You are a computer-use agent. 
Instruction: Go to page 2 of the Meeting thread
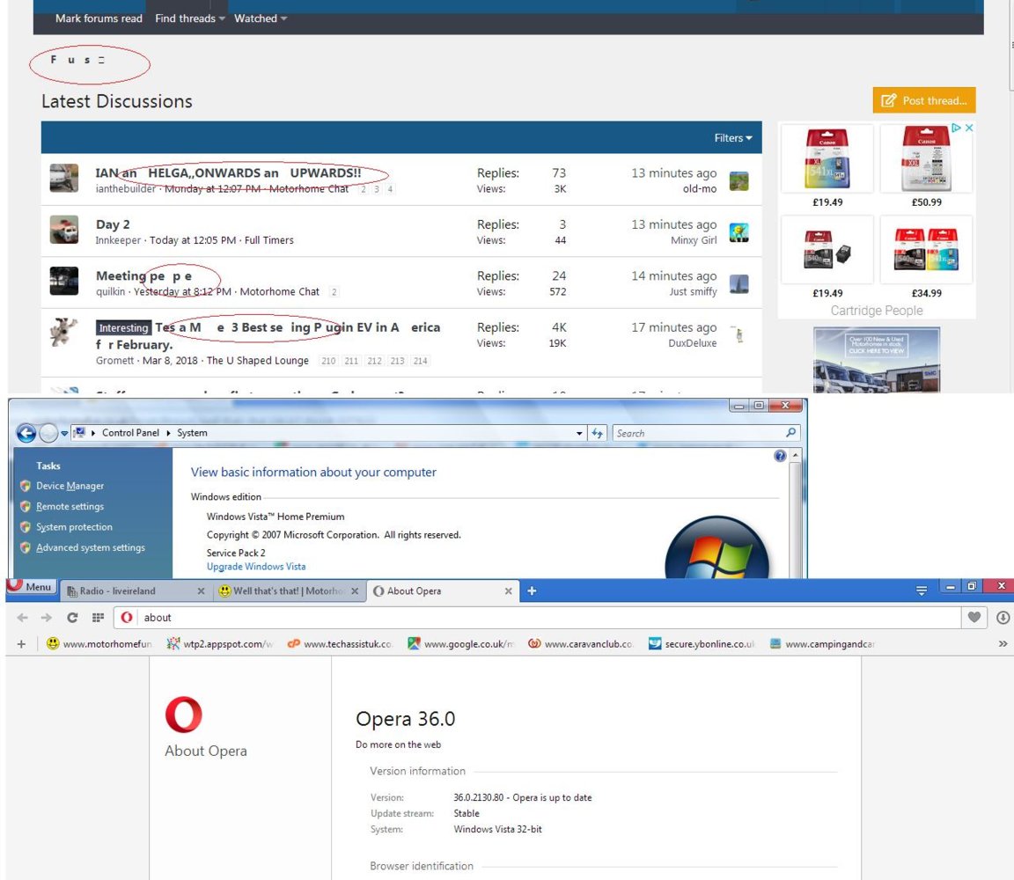334,291
